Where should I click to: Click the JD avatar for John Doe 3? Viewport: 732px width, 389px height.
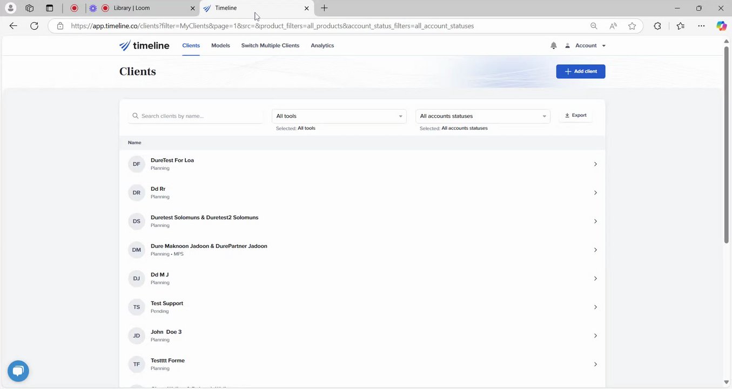coord(137,336)
